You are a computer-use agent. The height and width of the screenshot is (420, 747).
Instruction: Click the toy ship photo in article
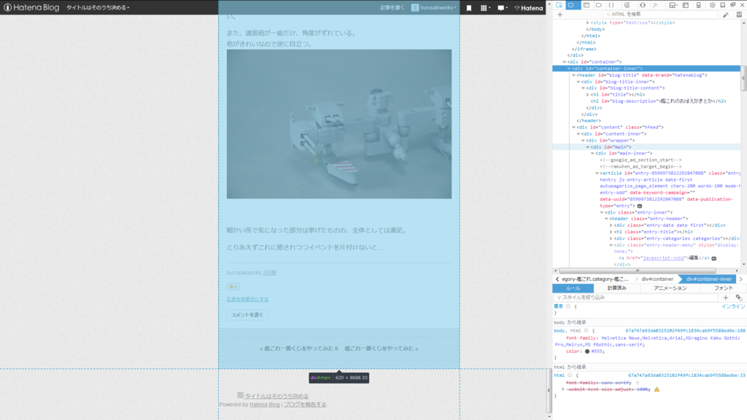pos(338,124)
